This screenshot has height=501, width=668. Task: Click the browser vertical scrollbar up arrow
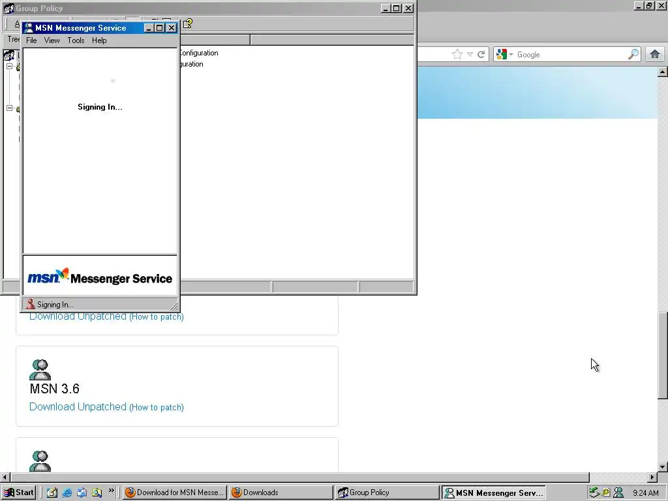(662, 72)
